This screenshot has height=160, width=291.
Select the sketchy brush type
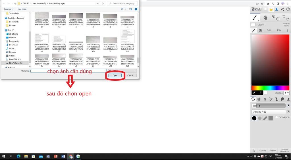pos(265,99)
